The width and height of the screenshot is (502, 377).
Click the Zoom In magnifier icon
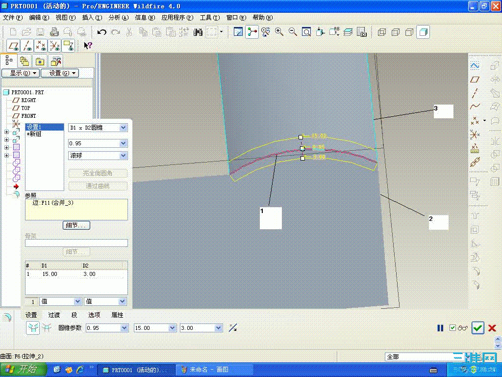point(279,32)
